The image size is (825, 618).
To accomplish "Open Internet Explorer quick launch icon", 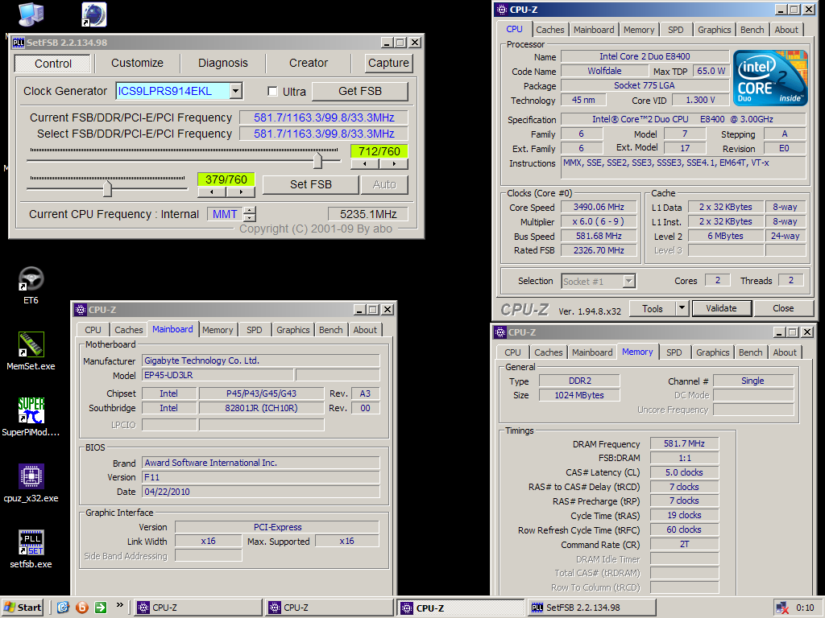I will (x=63, y=608).
